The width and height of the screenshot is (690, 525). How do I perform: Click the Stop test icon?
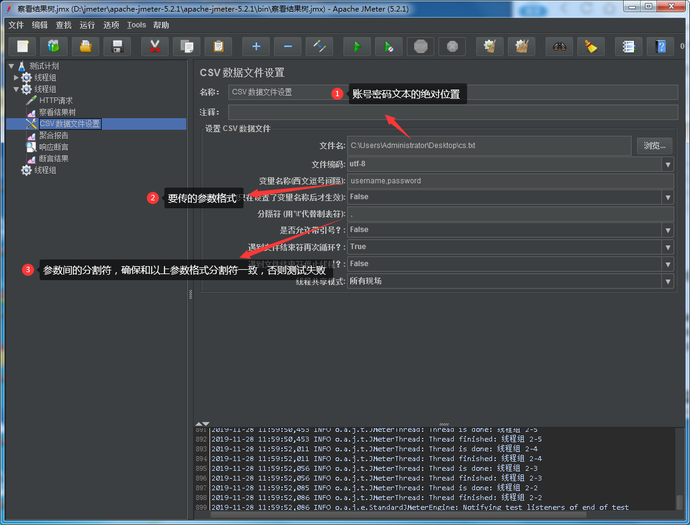click(421, 46)
